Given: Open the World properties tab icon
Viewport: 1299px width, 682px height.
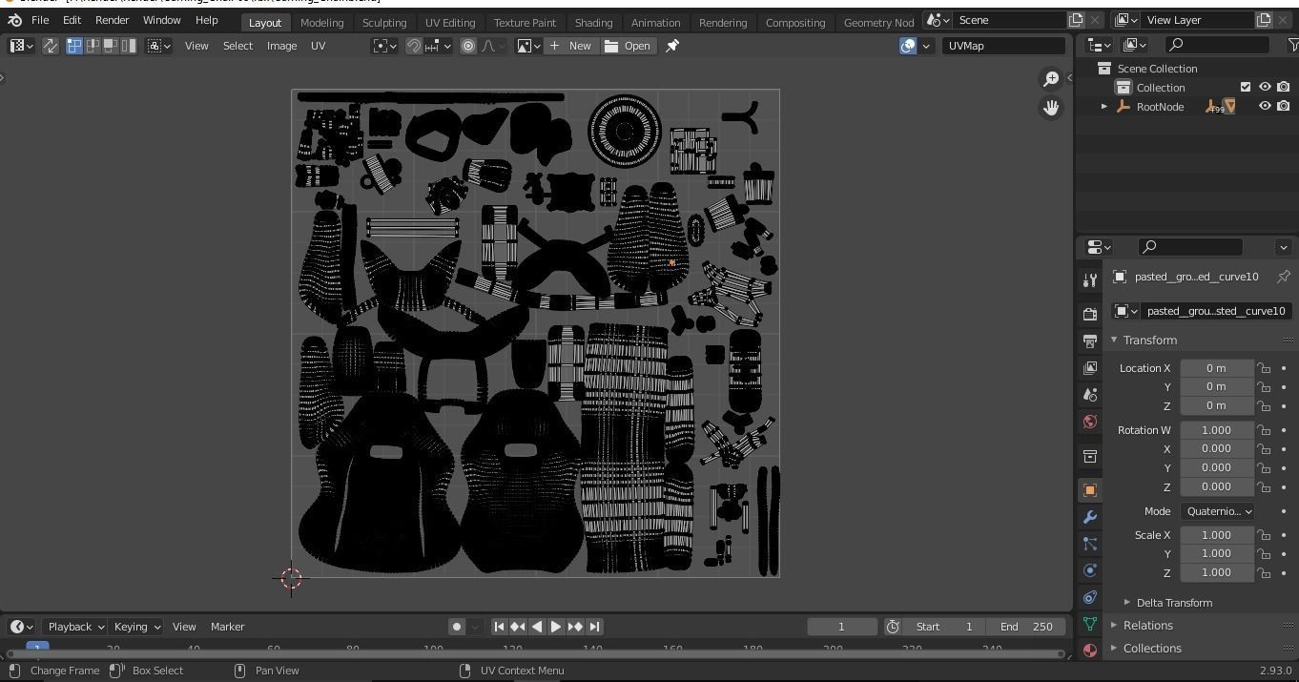Looking at the screenshot, I should pyautogui.click(x=1089, y=422).
